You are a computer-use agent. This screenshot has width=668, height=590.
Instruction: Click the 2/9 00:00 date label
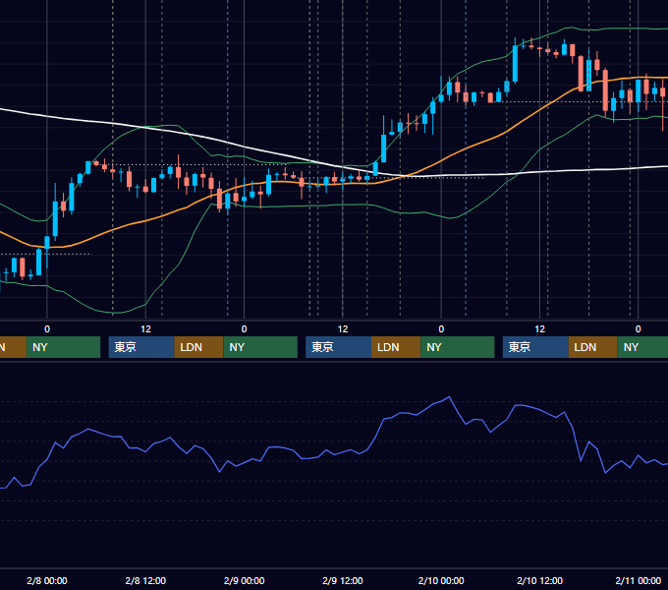point(244,580)
